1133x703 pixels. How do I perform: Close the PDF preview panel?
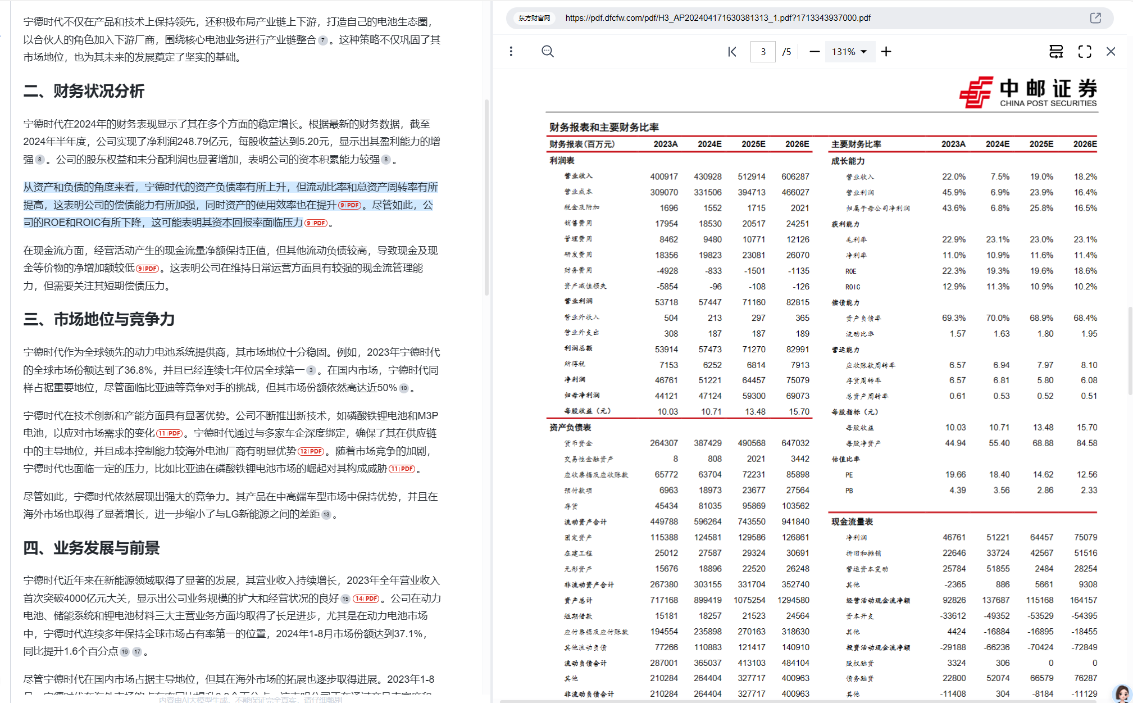[x=1111, y=52]
